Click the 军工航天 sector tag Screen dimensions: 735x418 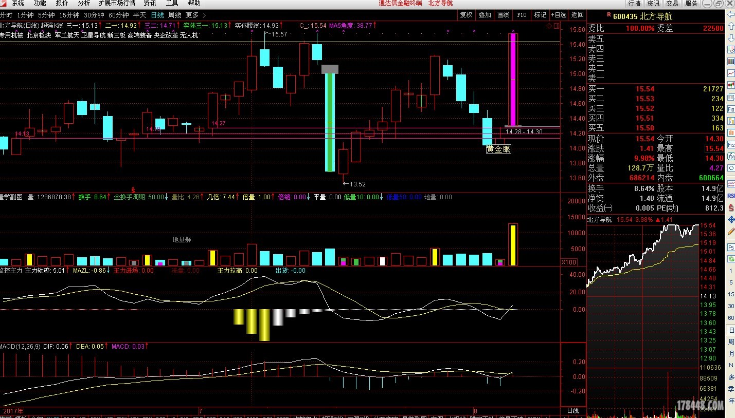[x=67, y=35]
